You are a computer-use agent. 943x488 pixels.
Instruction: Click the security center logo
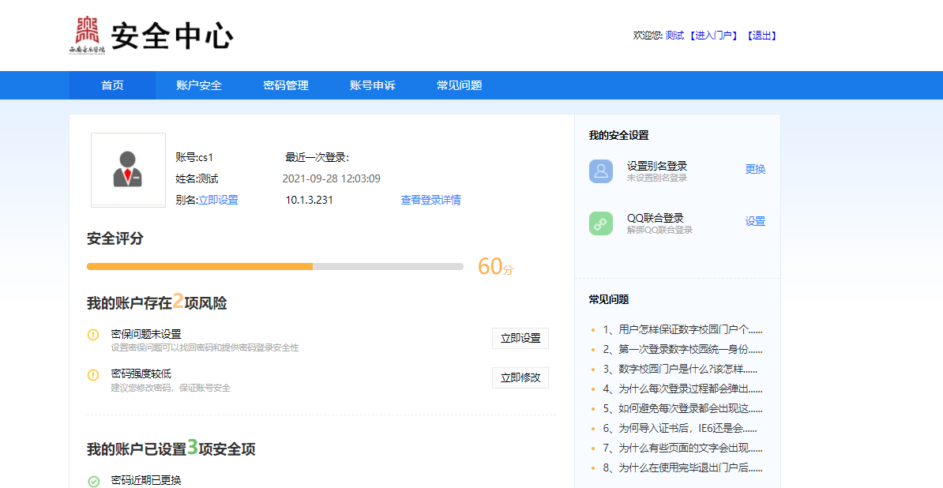click(x=151, y=36)
